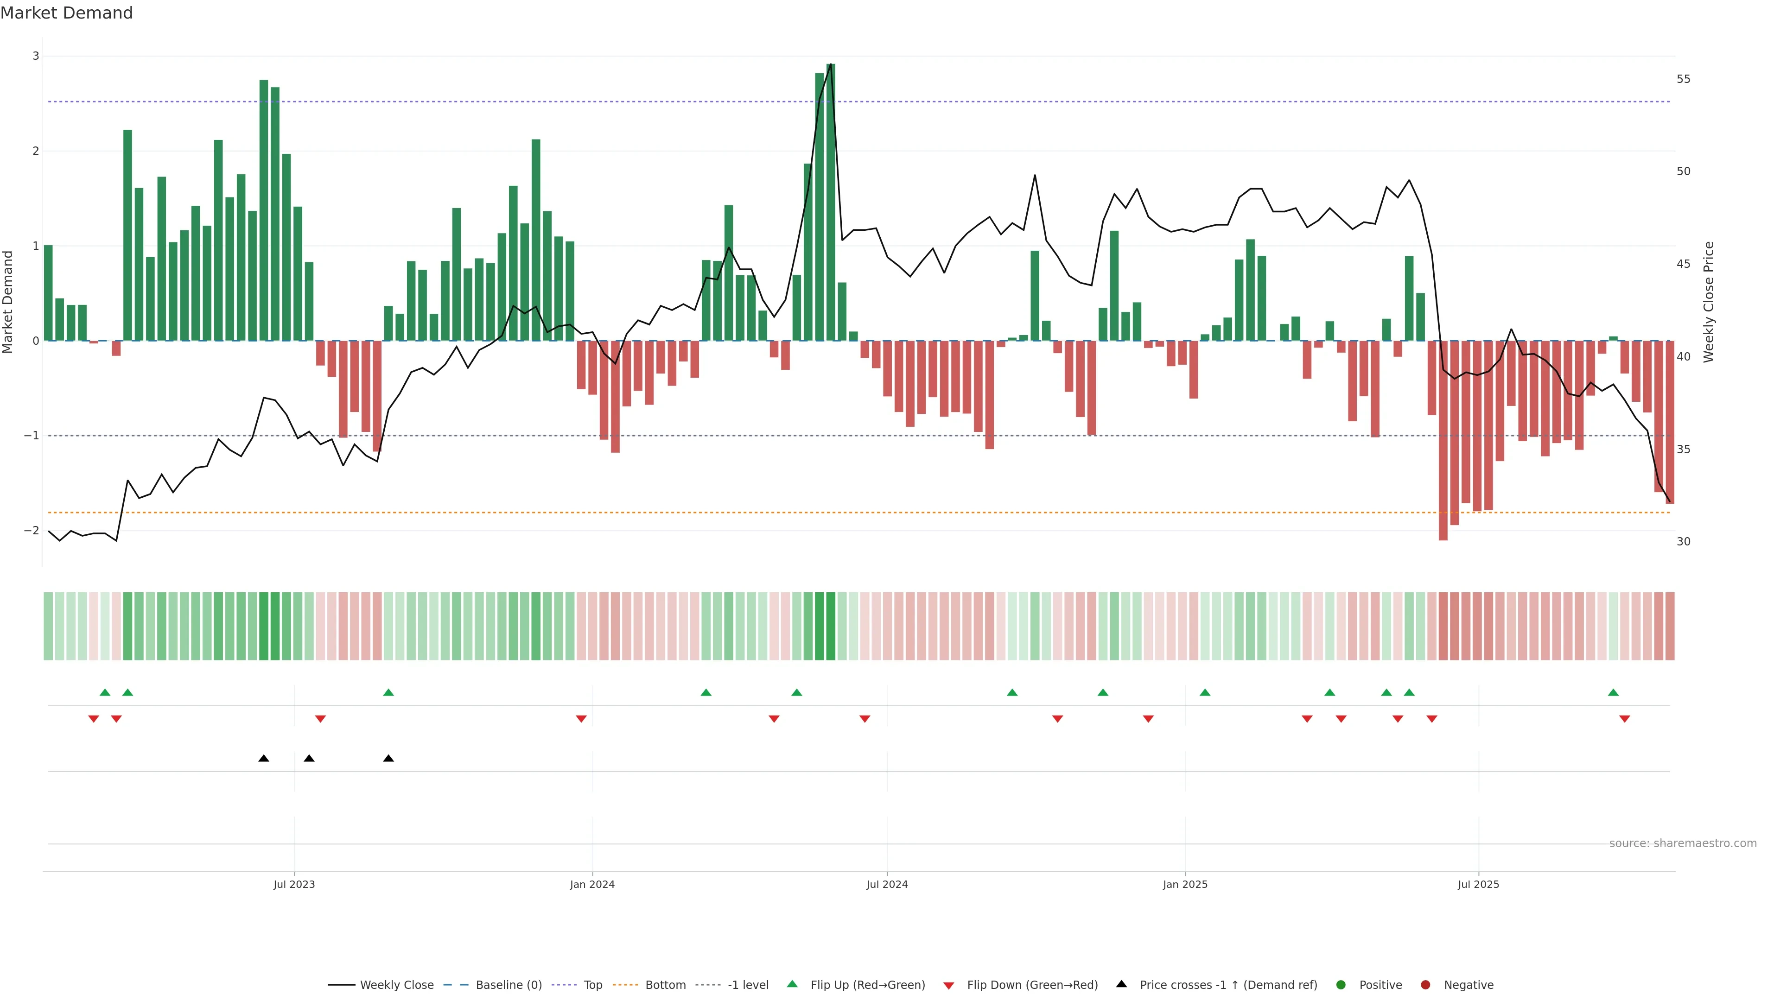Click the red Negative legend dot
This screenshot has width=1780, height=1001.
click(x=1425, y=985)
